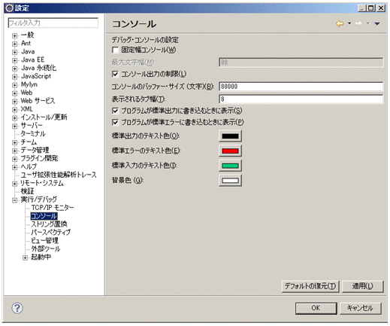Viewport: 390px width, 326px height.
Task: Open the forward history dropdown arrow
Action: point(368,23)
